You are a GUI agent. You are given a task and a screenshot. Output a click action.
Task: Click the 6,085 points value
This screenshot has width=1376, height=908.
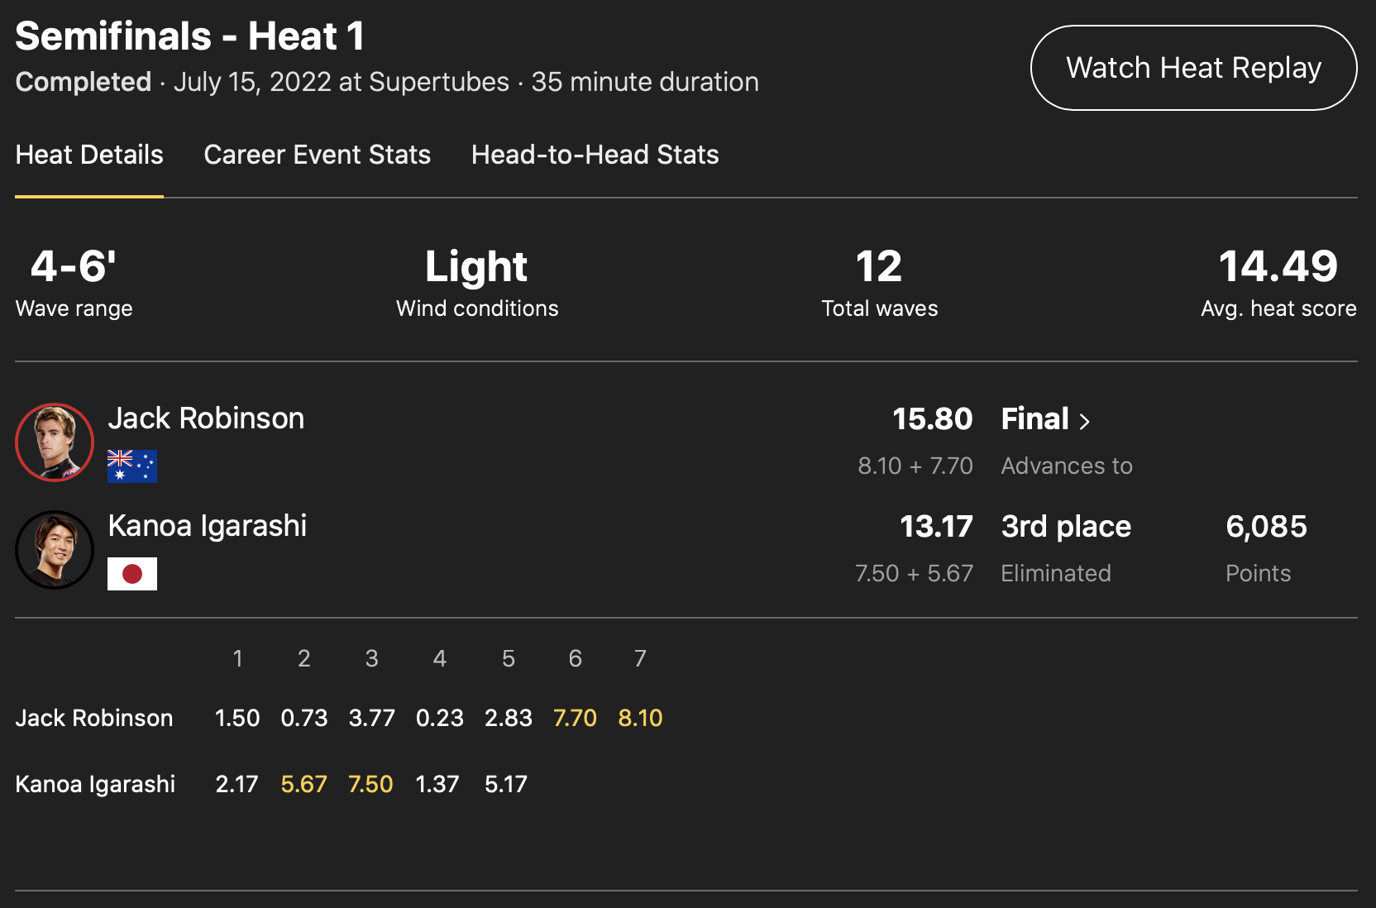pyautogui.click(x=1266, y=527)
